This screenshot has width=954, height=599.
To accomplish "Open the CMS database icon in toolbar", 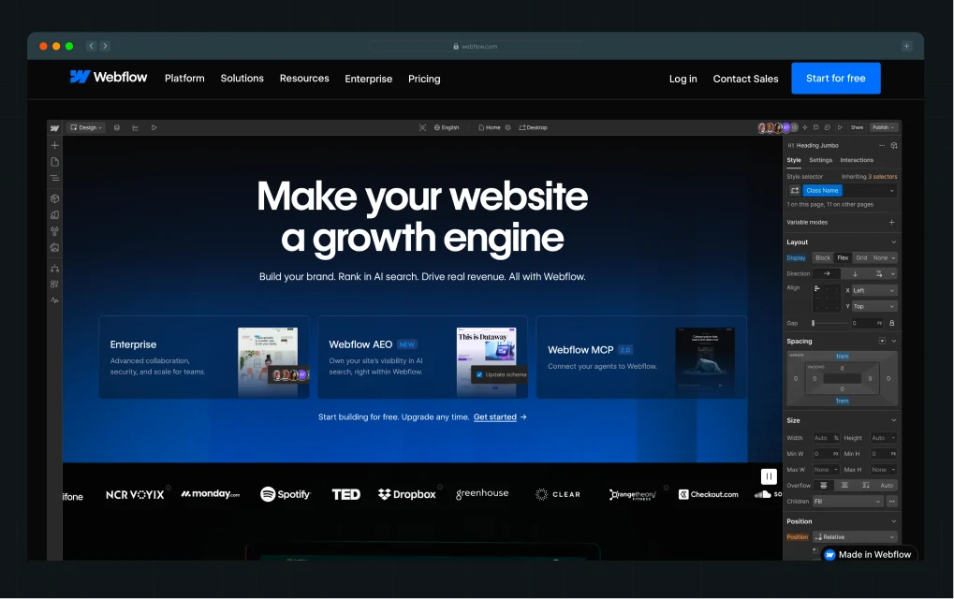I will tap(117, 127).
